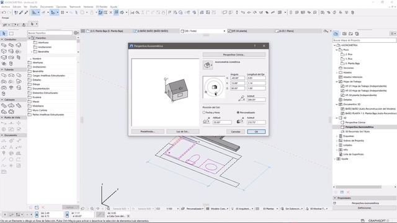This screenshot has height=223, width=397.
Task: Select the Inject Parameters syringe icon
Action: click(26, 12)
